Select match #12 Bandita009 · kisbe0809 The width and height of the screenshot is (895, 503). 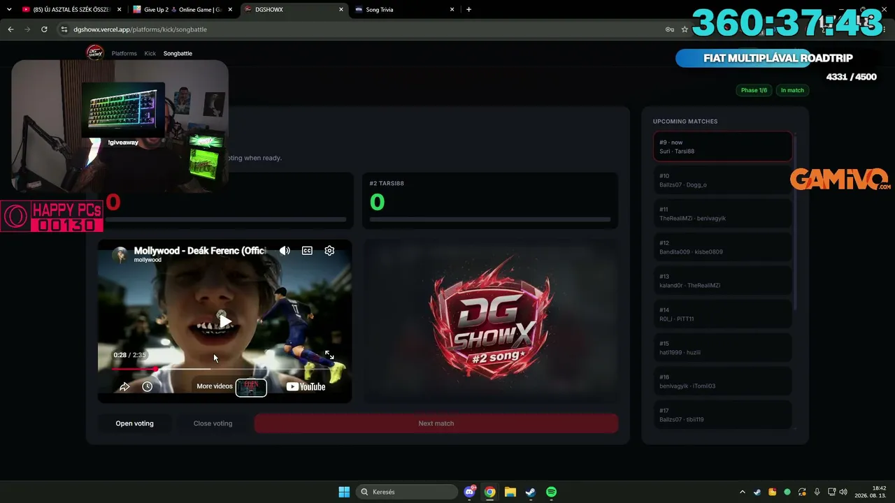coord(722,247)
